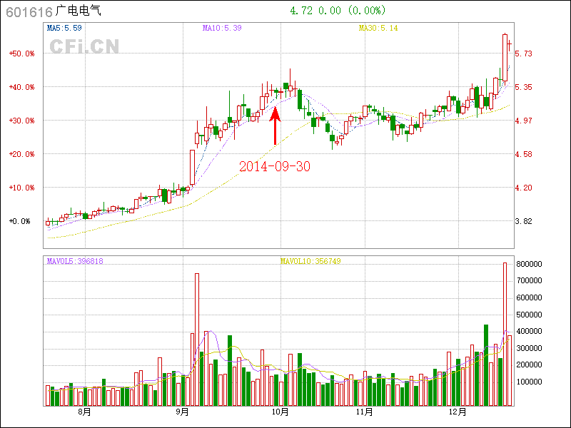
Task: Click the tallest red volume bar in December
Action: [505, 334]
